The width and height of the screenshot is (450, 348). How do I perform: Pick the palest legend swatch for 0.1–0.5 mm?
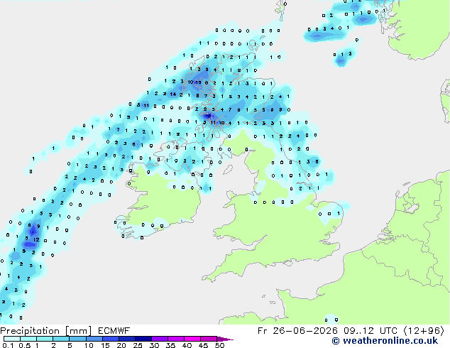coord(12,339)
